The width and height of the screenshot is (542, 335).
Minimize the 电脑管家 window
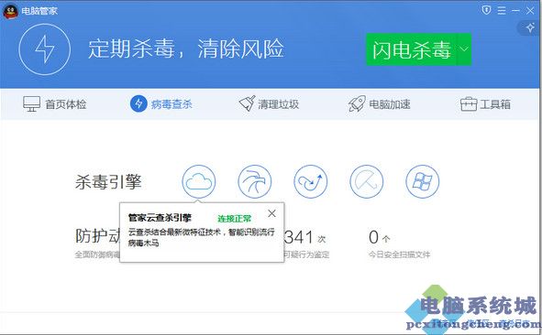(x=515, y=11)
